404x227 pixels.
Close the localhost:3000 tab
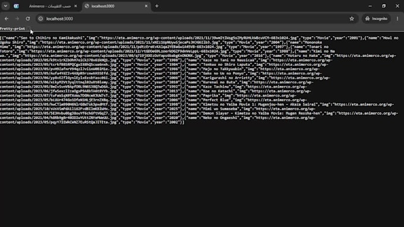(146, 6)
